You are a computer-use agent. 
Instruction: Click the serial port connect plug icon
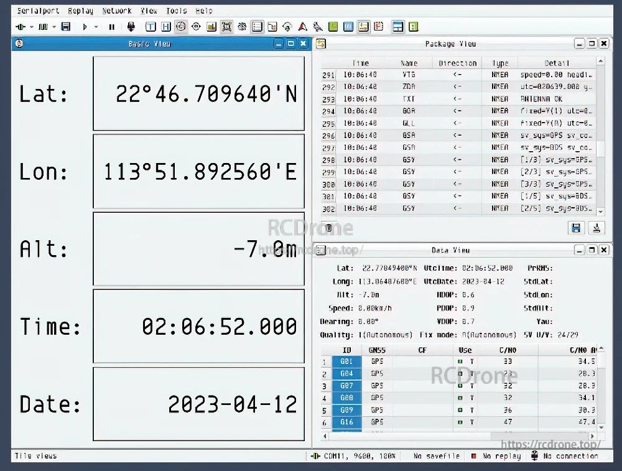tap(21, 27)
